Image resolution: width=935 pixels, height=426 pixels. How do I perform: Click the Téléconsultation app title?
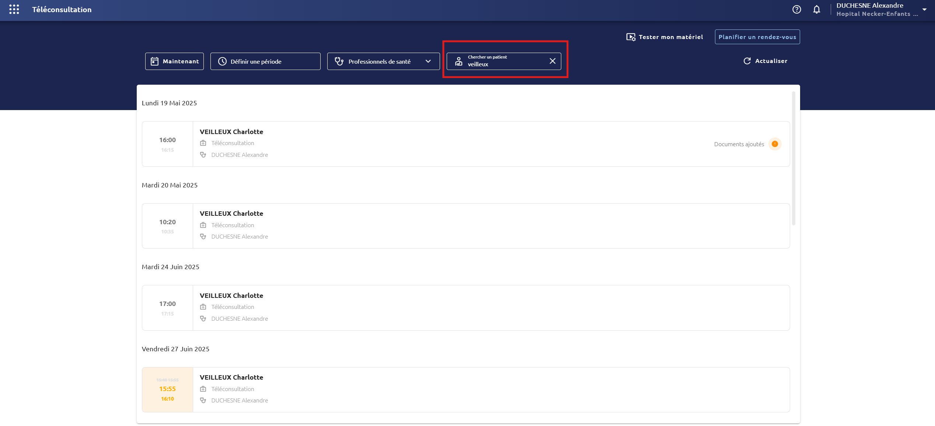coord(62,10)
